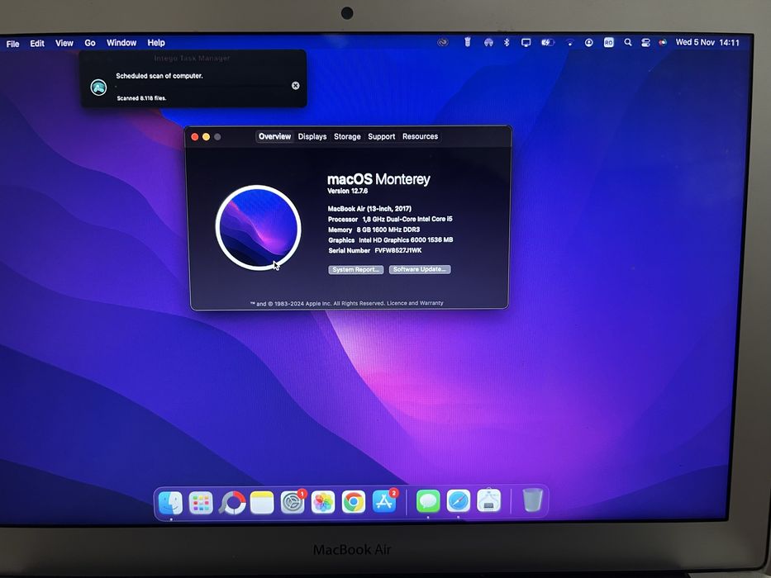Click the RD input source icon

click(x=609, y=43)
